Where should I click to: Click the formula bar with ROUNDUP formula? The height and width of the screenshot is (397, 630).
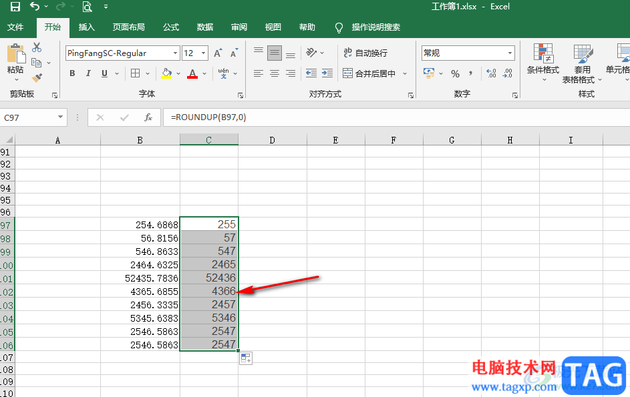click(396, 117)
